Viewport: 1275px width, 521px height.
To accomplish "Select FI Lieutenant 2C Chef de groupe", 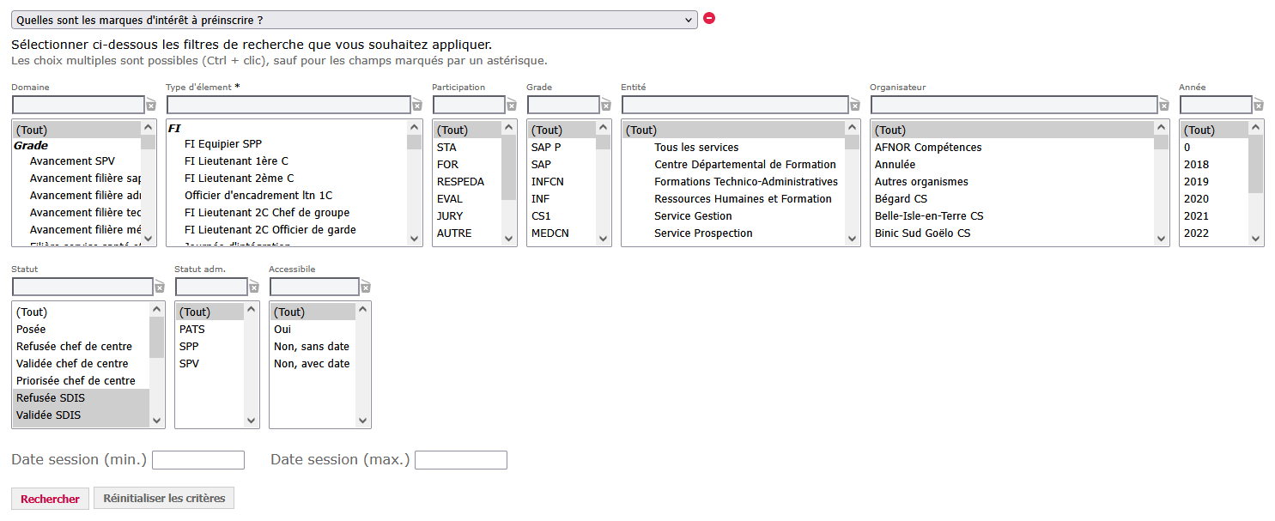I will [x=288, y=213].
